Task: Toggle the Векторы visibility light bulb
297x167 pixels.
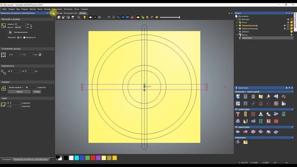Action: point(291,19)
